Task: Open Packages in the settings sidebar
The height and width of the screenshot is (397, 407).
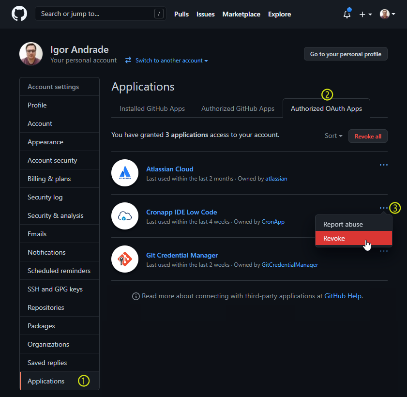Action: coord(60,326)
